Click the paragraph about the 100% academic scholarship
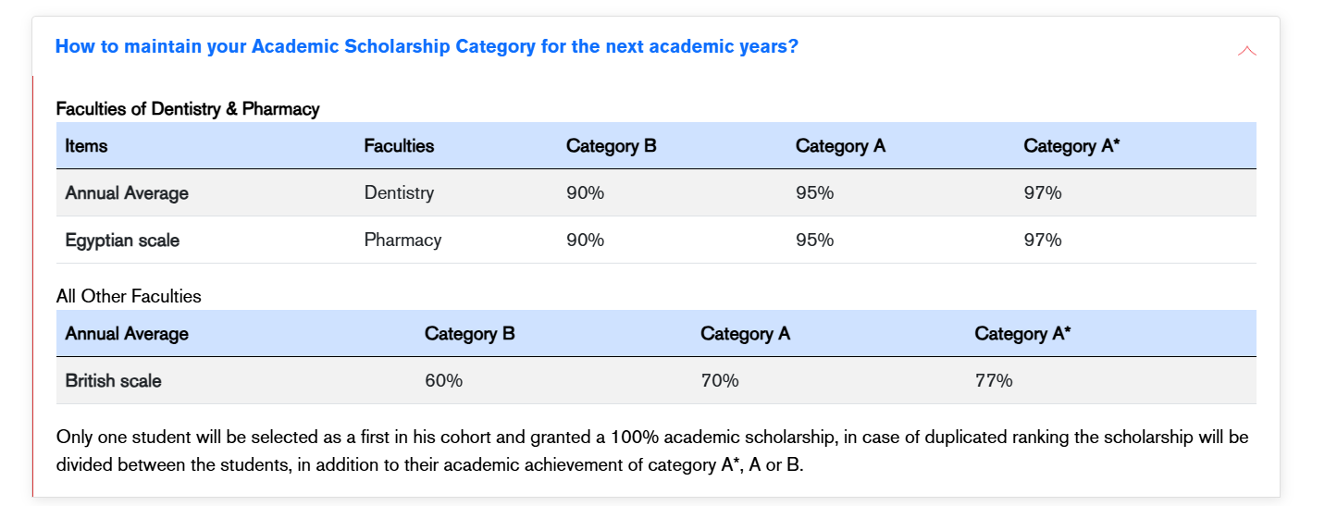Screen dimensions: 1337x506 (x=651, y=450)
